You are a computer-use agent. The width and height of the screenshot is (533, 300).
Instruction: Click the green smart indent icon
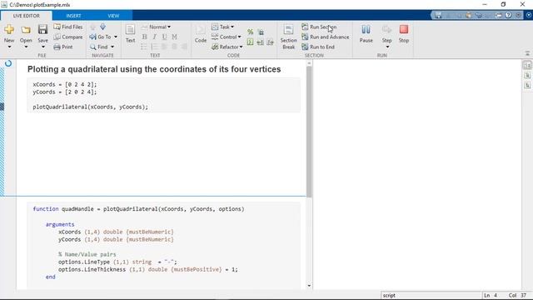[x=250, y=42]
